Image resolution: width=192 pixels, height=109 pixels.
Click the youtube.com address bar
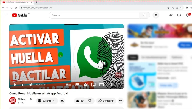(93, 8)
